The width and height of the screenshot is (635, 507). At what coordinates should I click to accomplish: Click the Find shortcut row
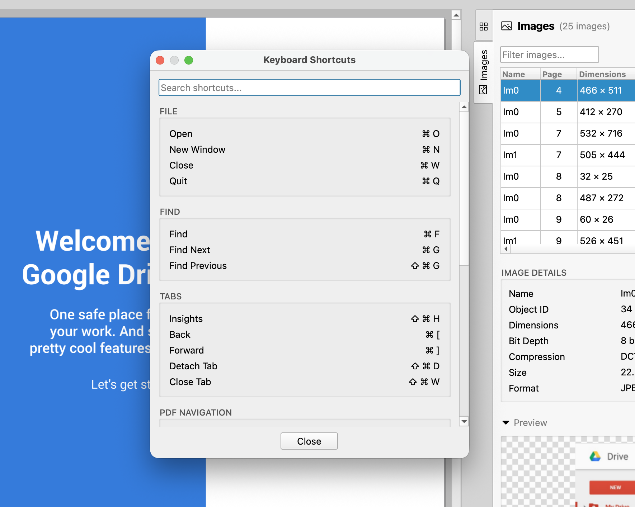click(x=305, y=234)
